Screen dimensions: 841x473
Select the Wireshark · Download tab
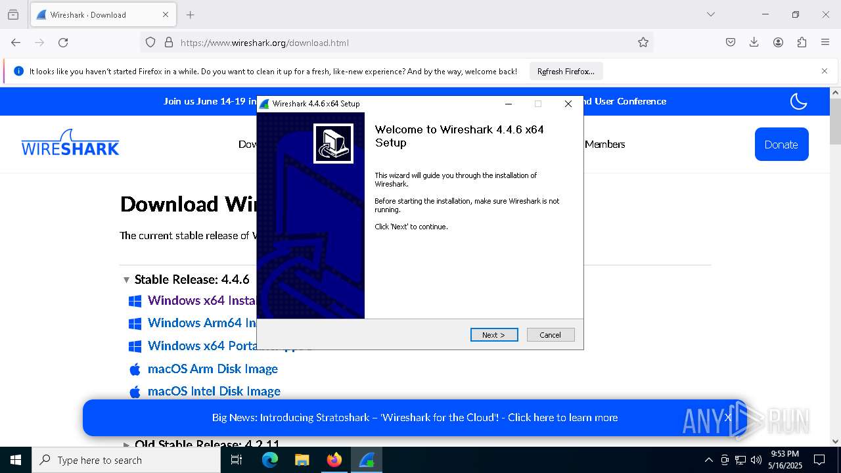pyautogui.click(x=102, y=14)
